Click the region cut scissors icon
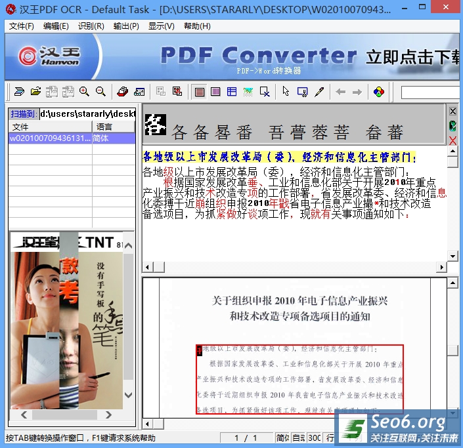 (302, 92)
